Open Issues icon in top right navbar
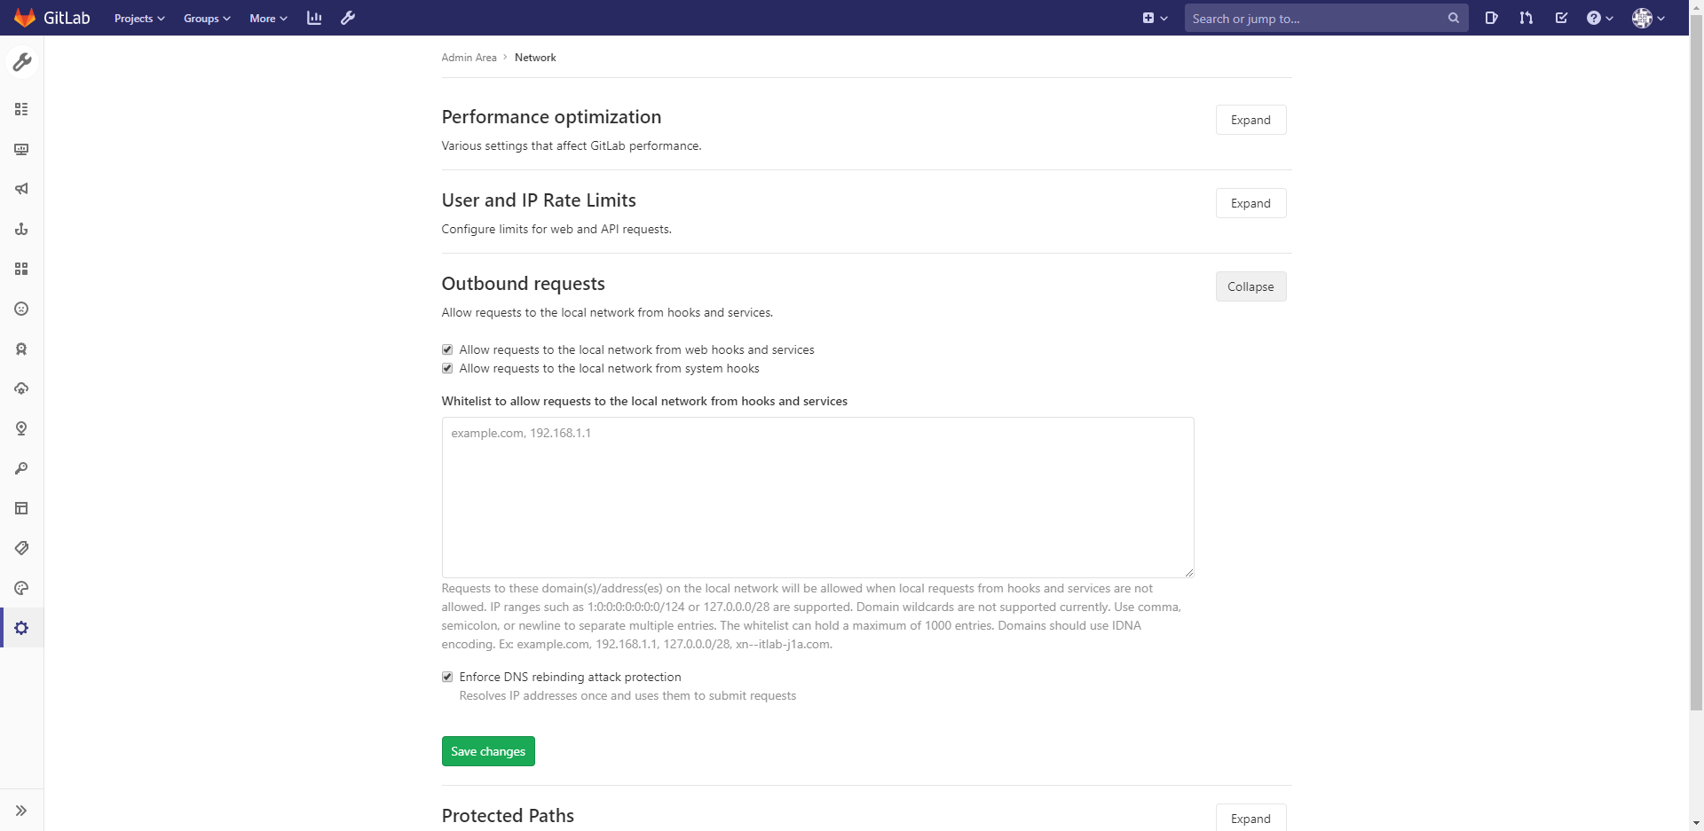Image resolution: width=1704 pixels, height=831 pixels. 1491,18
